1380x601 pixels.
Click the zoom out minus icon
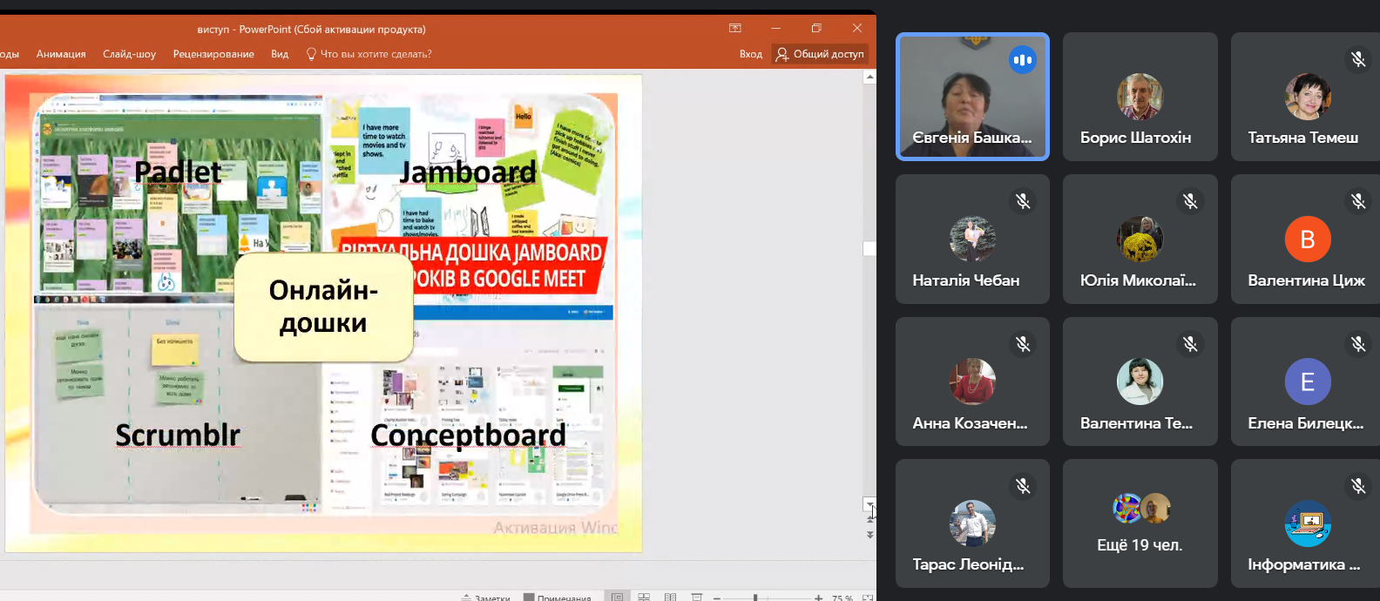pos(717,598)
